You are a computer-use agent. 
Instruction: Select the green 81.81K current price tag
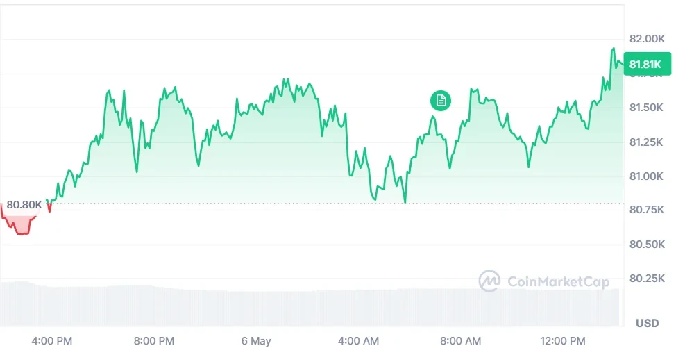(647, 65)
